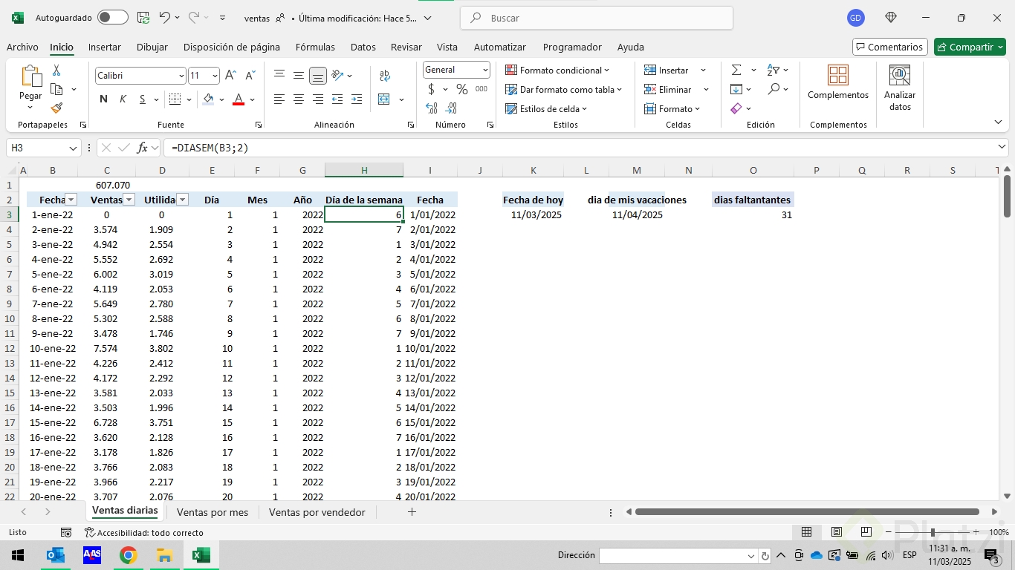
Task: Open the Fecha column filter dropdown
Action: point(71,200)
